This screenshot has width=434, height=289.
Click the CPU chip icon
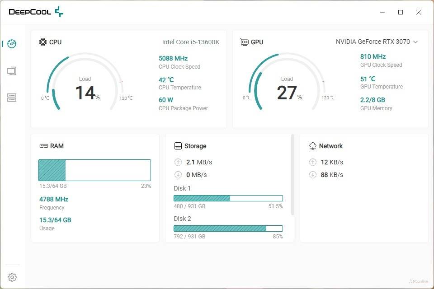tap(43, 42)
